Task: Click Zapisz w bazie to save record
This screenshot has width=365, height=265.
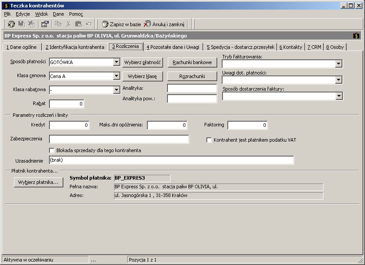Action: tap(122, 24)
